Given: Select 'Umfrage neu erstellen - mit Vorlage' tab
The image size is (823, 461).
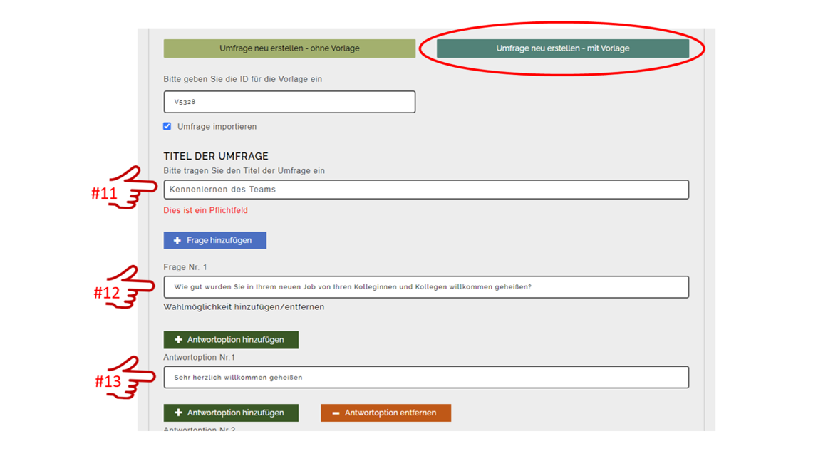Looking at the screenshot, I should coord(562,48).
